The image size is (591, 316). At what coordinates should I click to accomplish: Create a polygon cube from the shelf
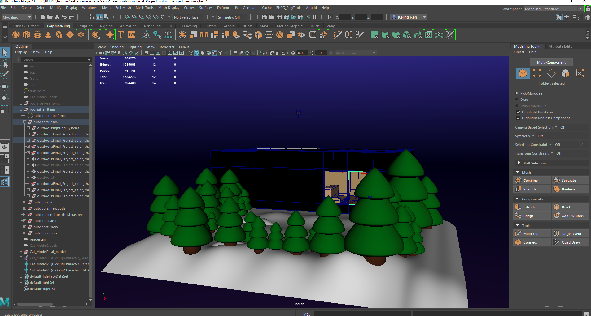(x=27, y=35)
